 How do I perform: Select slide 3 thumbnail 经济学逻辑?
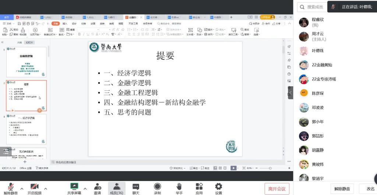(x=27, y=129)
